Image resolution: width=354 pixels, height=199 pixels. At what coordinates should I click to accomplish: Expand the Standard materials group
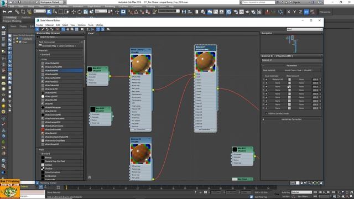(x=40, y=55)
